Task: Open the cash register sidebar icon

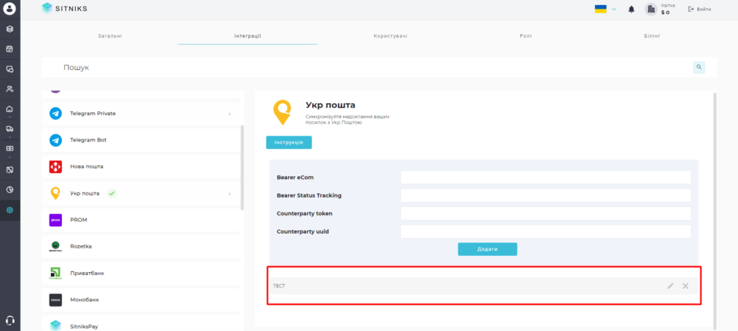Action: (x=10, y=149)
